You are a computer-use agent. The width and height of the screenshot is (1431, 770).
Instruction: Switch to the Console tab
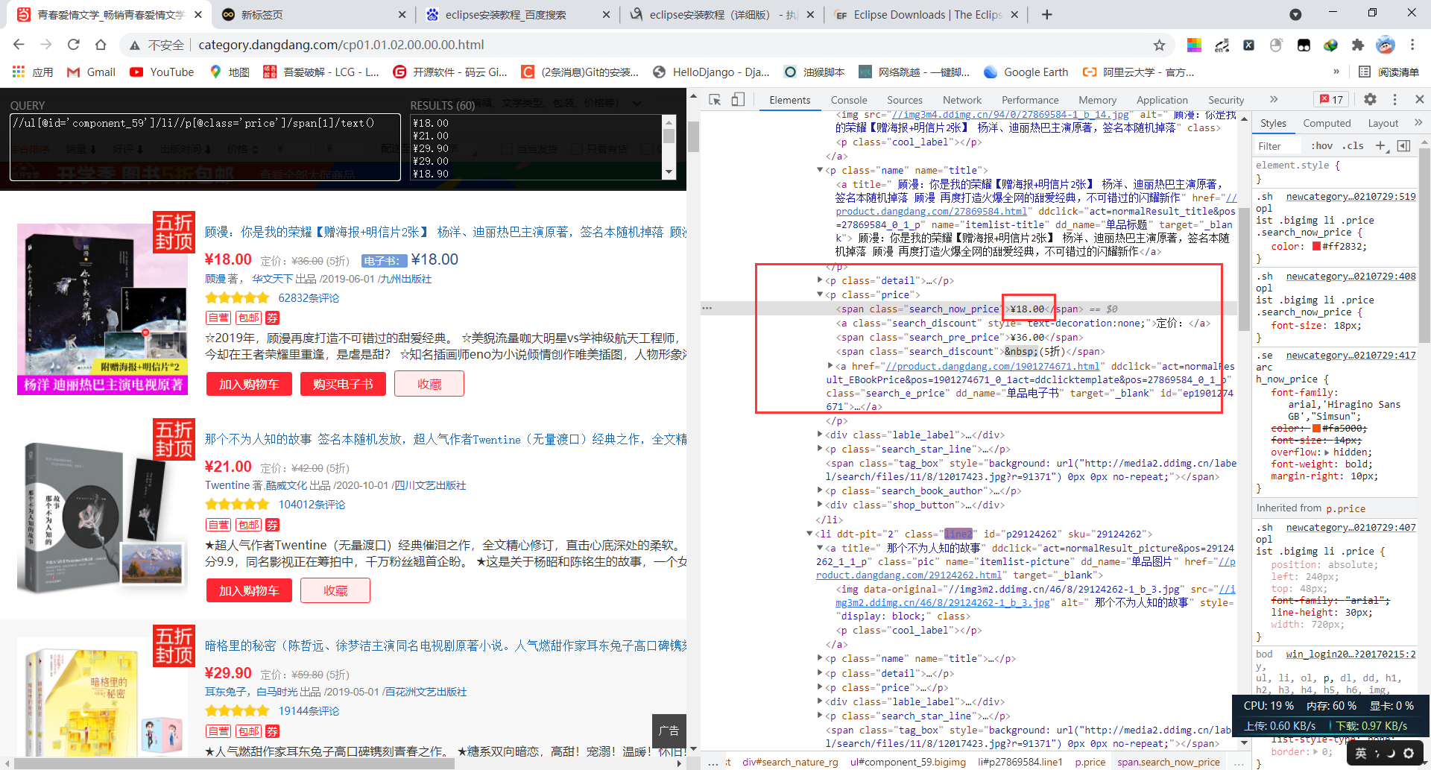(x=849, y=100)
